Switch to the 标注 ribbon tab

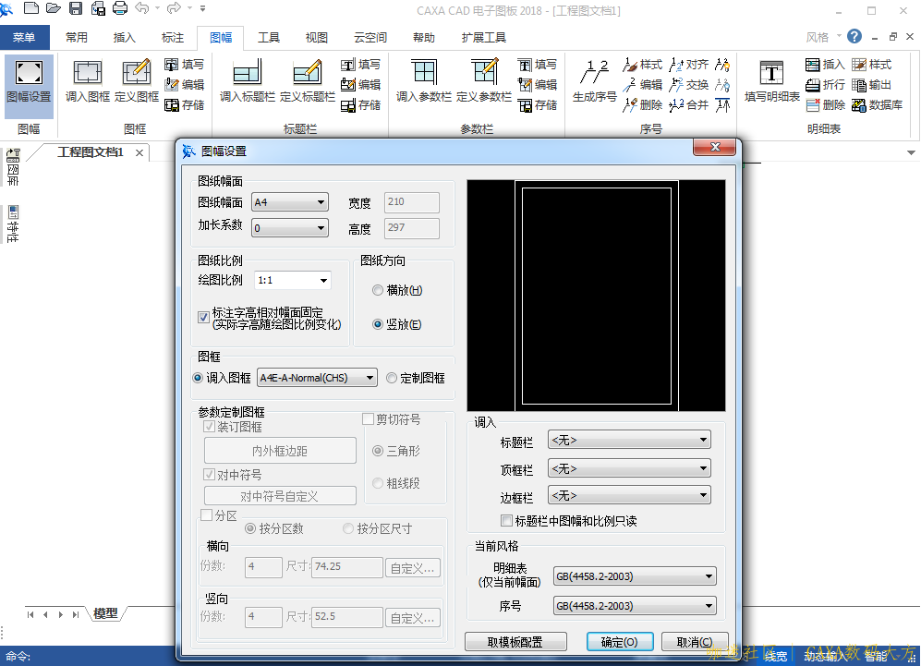tap(173, 38)
